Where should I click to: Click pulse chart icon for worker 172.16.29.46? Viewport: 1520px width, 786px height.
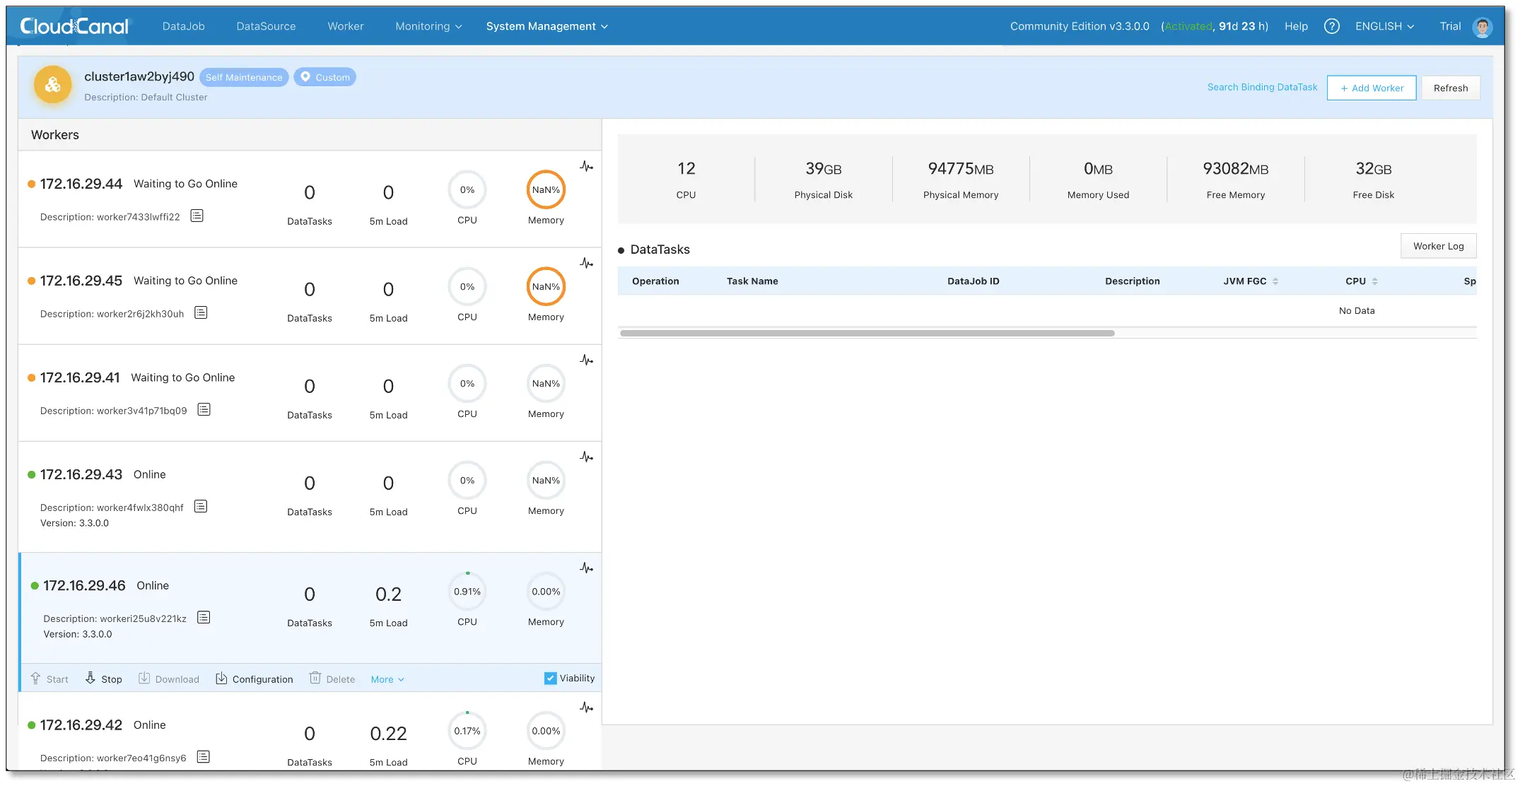pos(586,568)
